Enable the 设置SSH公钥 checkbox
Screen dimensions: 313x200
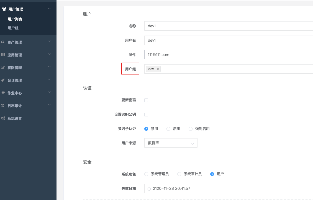click(x=146, y=114)
